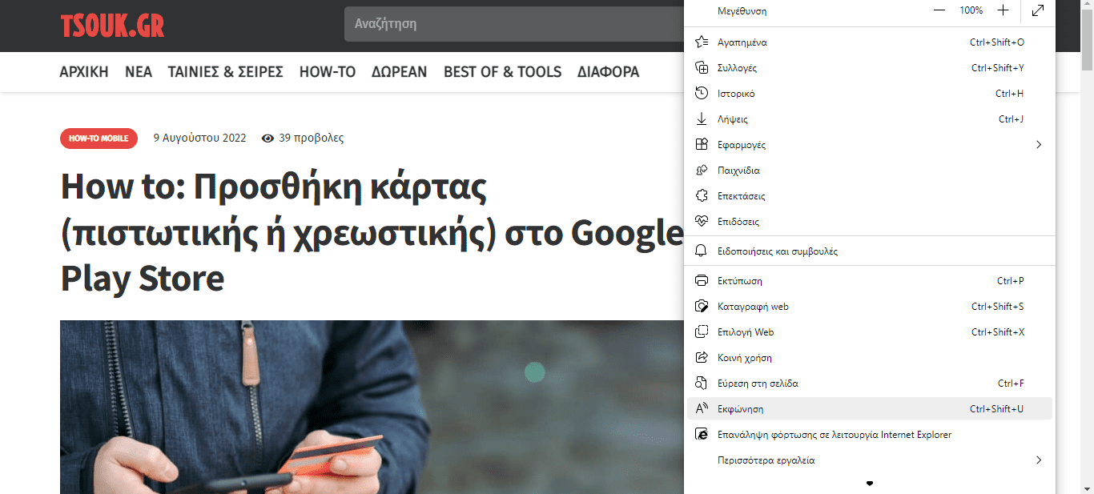Open Ιστορικό via the clock icon
The width and height of the screenshot is (1094, 494).
pyautogui.click(x=700, y=93)
